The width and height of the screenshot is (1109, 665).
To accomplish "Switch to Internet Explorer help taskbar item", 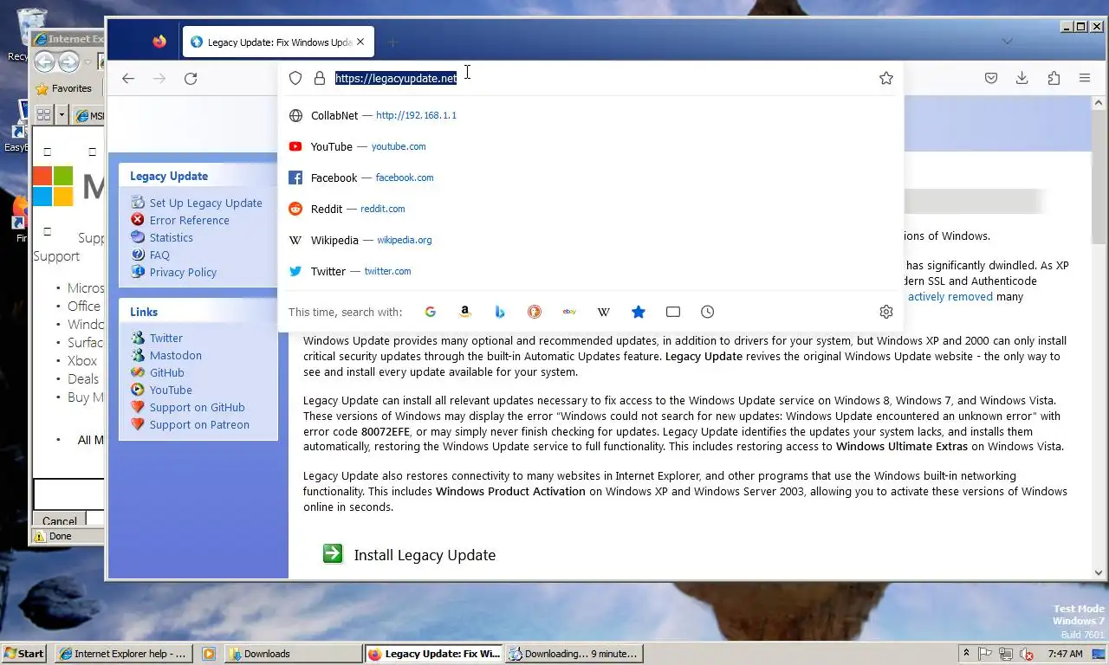I will tap(122, 654).
